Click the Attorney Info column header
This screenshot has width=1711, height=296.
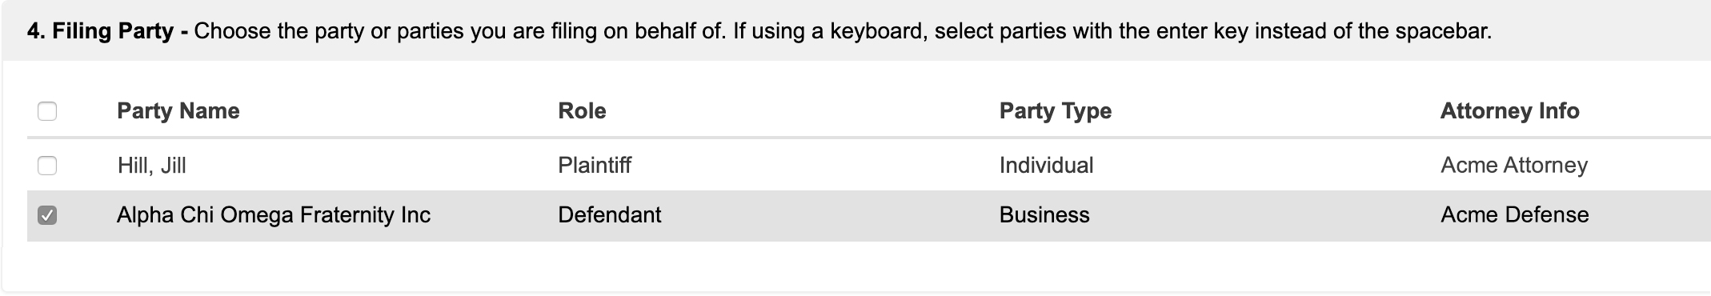click(1509, 110)
